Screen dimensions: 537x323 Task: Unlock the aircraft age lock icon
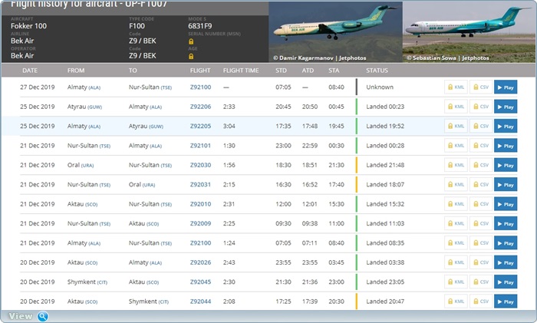tap(191, 56)
